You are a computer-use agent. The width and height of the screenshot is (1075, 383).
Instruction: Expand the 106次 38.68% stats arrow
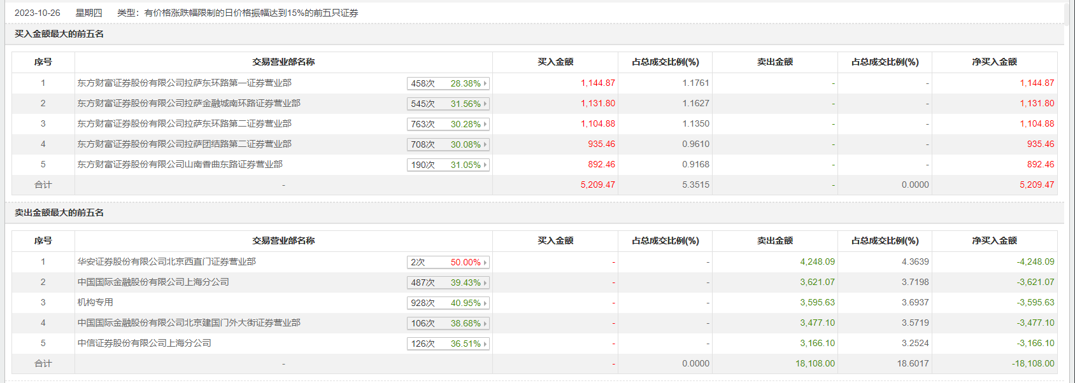(x=485, y=323)
